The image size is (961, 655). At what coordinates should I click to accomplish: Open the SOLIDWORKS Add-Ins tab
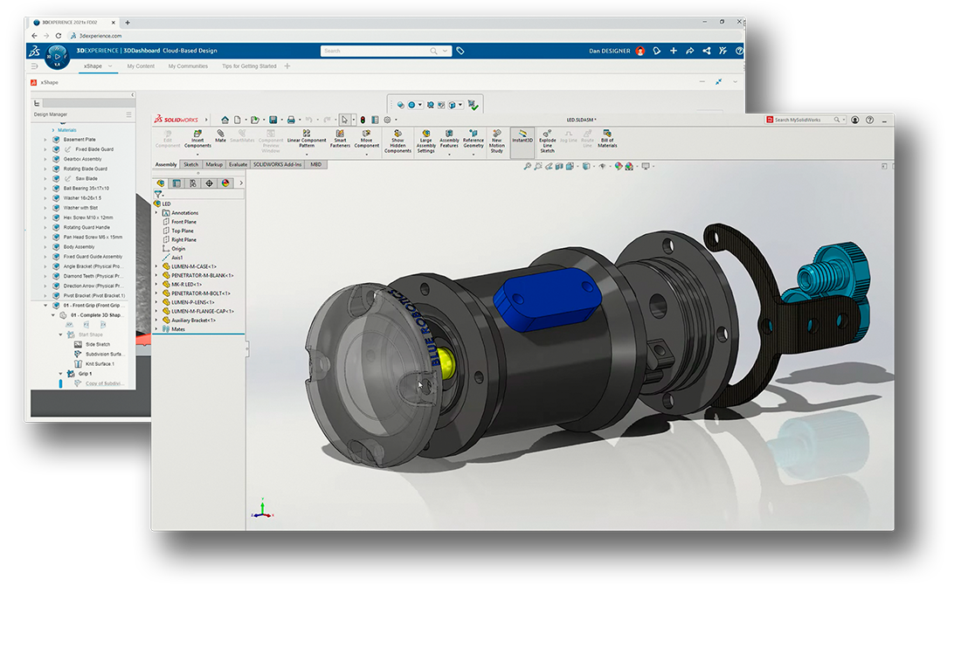[278, 165]
